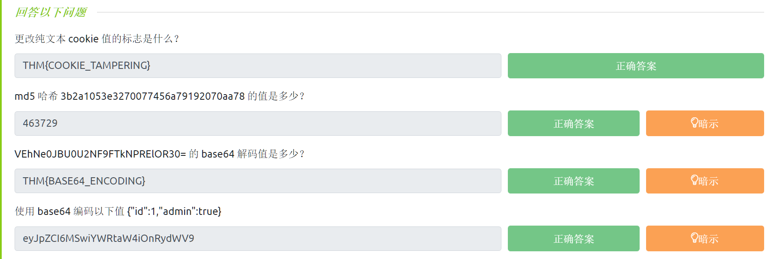Viewport: 774px width, 259px height.
Task: Click into the 463729 answer field
Action: coord(258,123)
